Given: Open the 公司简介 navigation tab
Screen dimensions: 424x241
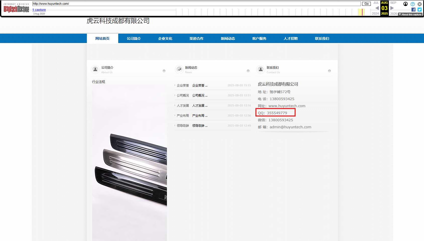Looking at the screenshot, I should [134, 38].
